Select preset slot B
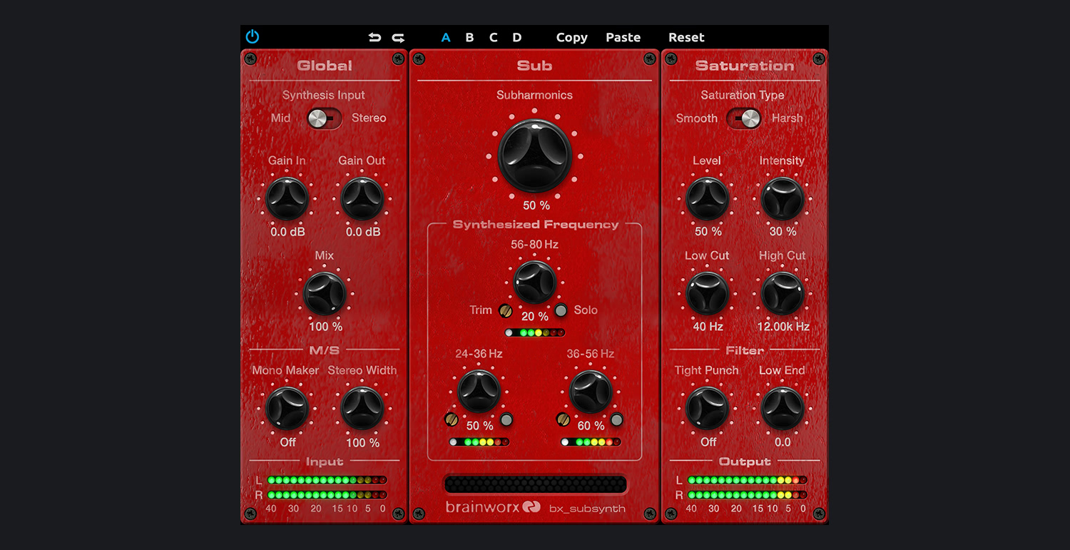The width and height of the screenshot is (1070, 550). (x=469, y=37)
